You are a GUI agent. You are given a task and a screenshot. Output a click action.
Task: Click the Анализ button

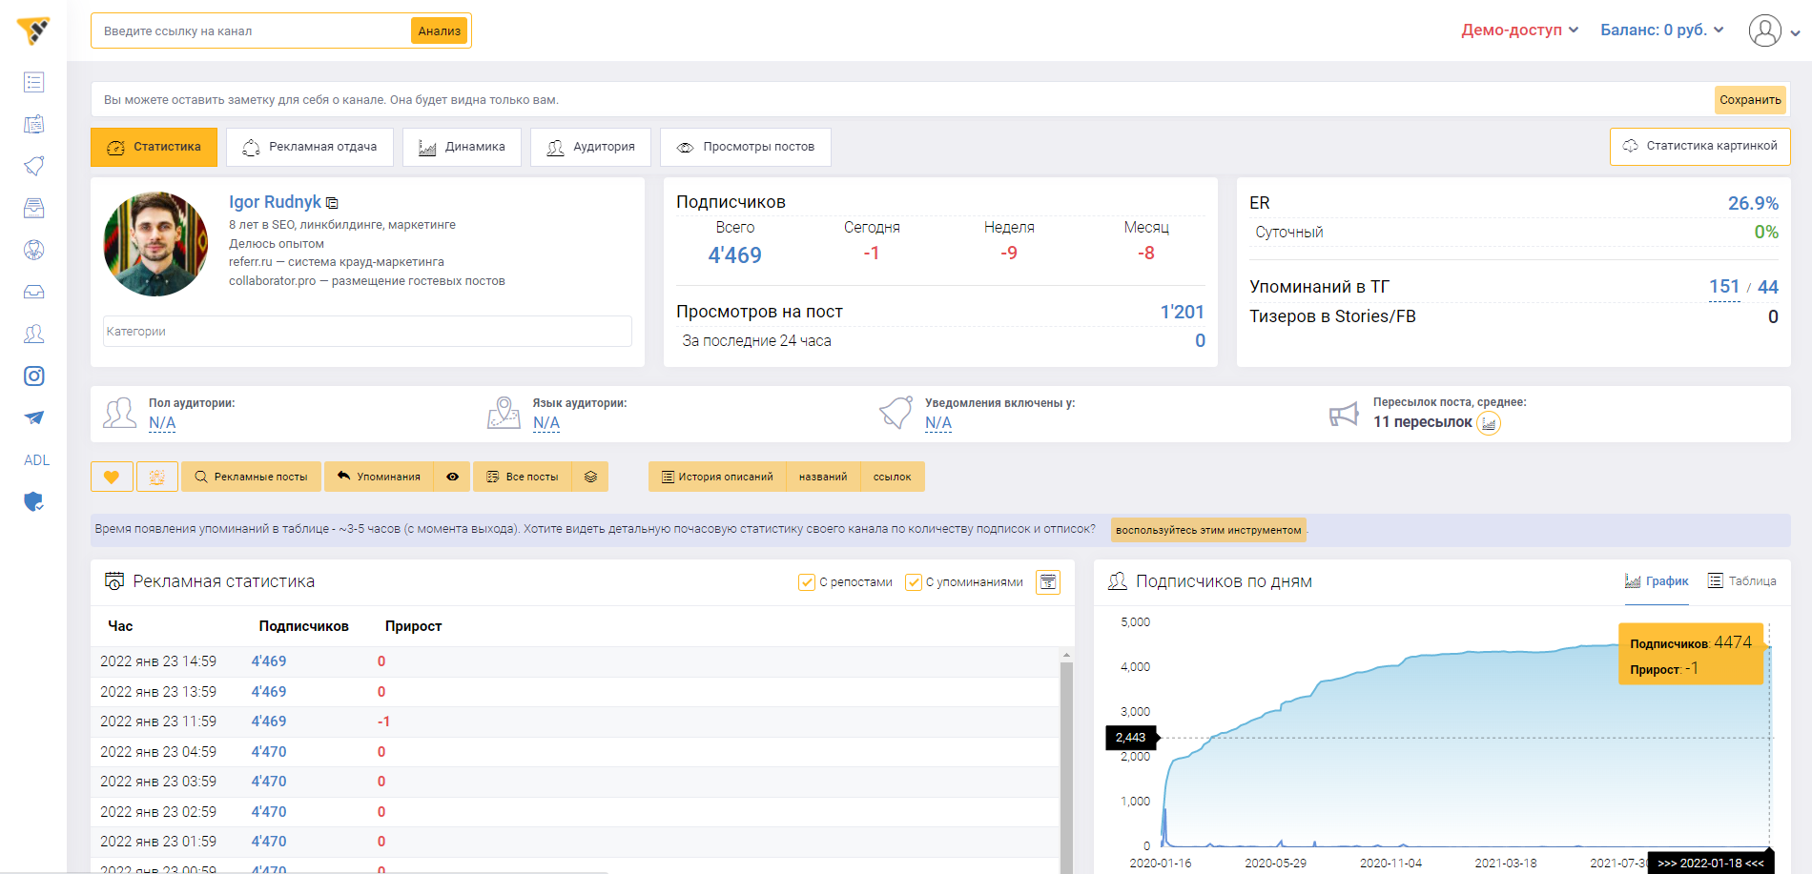coord(439,31)
